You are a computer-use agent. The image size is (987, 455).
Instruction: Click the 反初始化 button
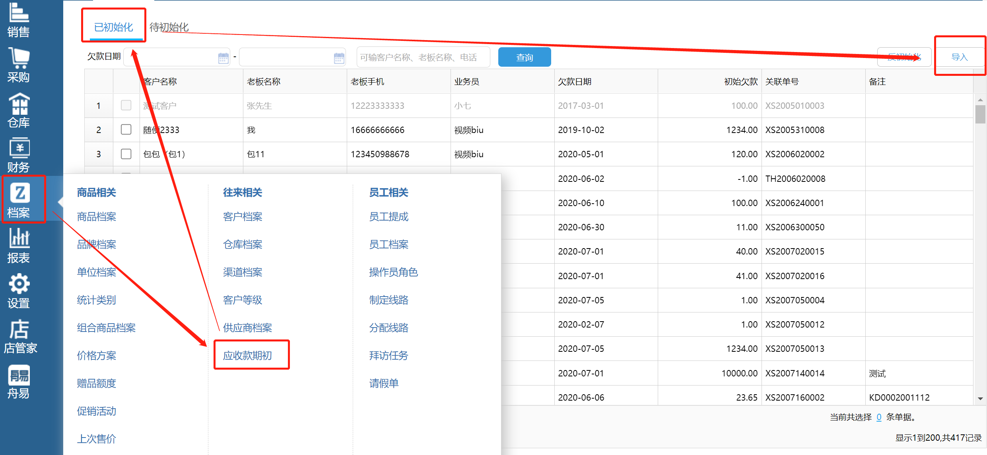(904, 57)
